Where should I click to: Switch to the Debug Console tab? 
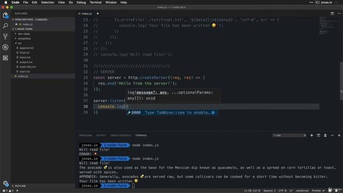pyautogui.click(x=120, y=136)
